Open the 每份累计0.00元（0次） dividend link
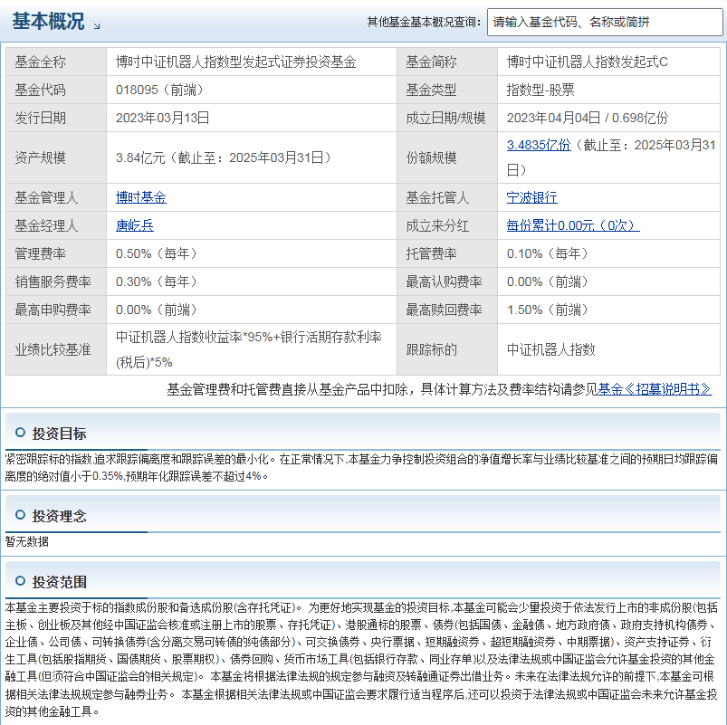727x725 pixels. pyautogui.click(x=573, y=225)
